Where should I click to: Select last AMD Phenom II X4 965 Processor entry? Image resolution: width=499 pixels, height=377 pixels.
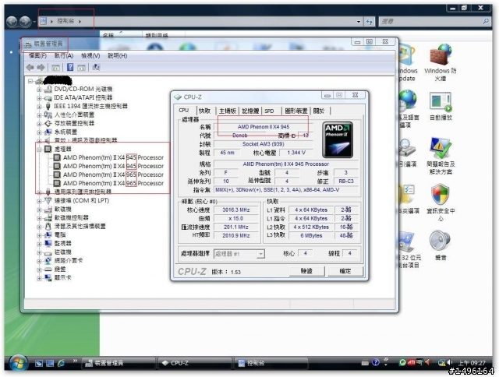coord(113,183)
